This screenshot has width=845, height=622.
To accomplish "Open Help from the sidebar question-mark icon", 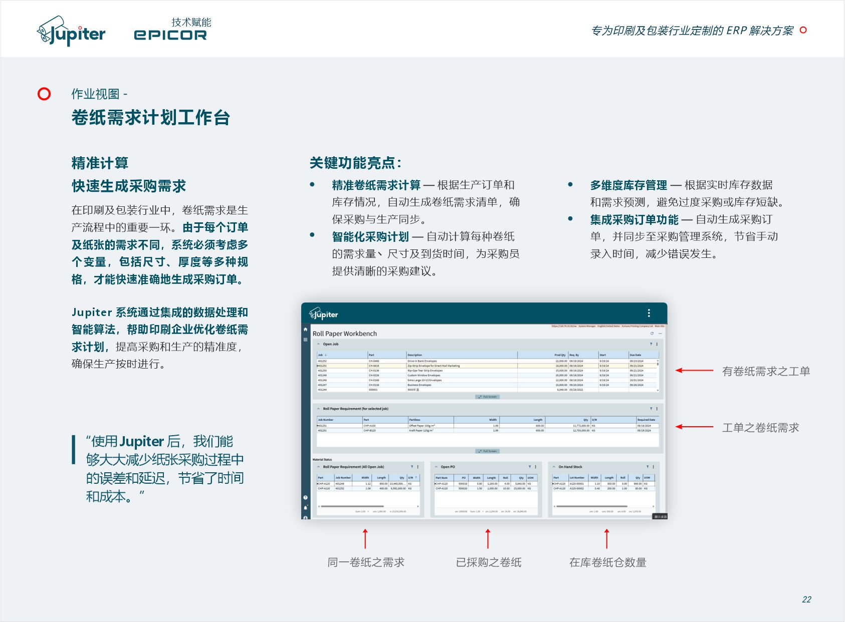I will pyautogui.click(x=305, y=498).
